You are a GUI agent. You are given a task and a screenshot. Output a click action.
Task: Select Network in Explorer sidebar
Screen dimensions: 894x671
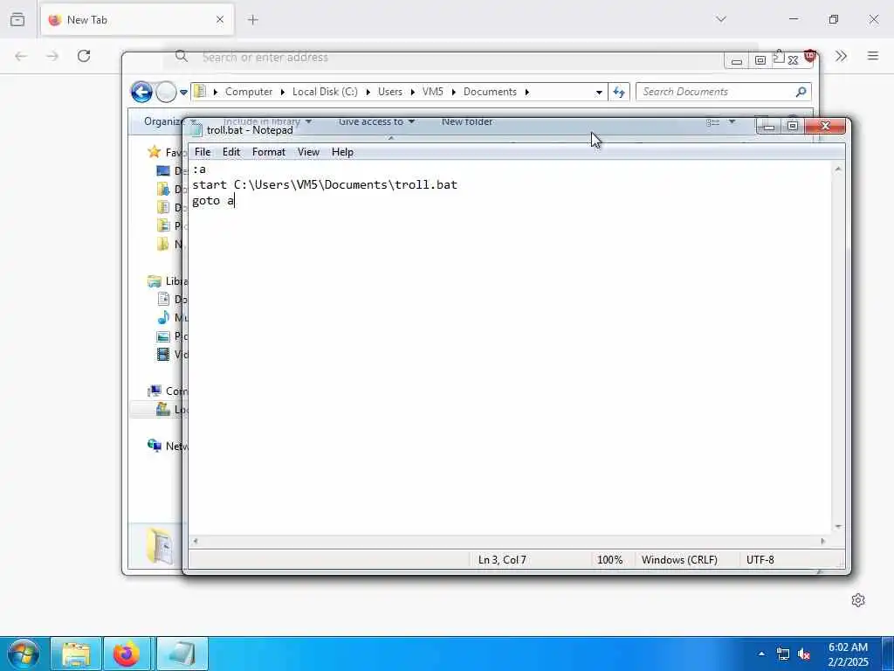(x=167, y=446)
